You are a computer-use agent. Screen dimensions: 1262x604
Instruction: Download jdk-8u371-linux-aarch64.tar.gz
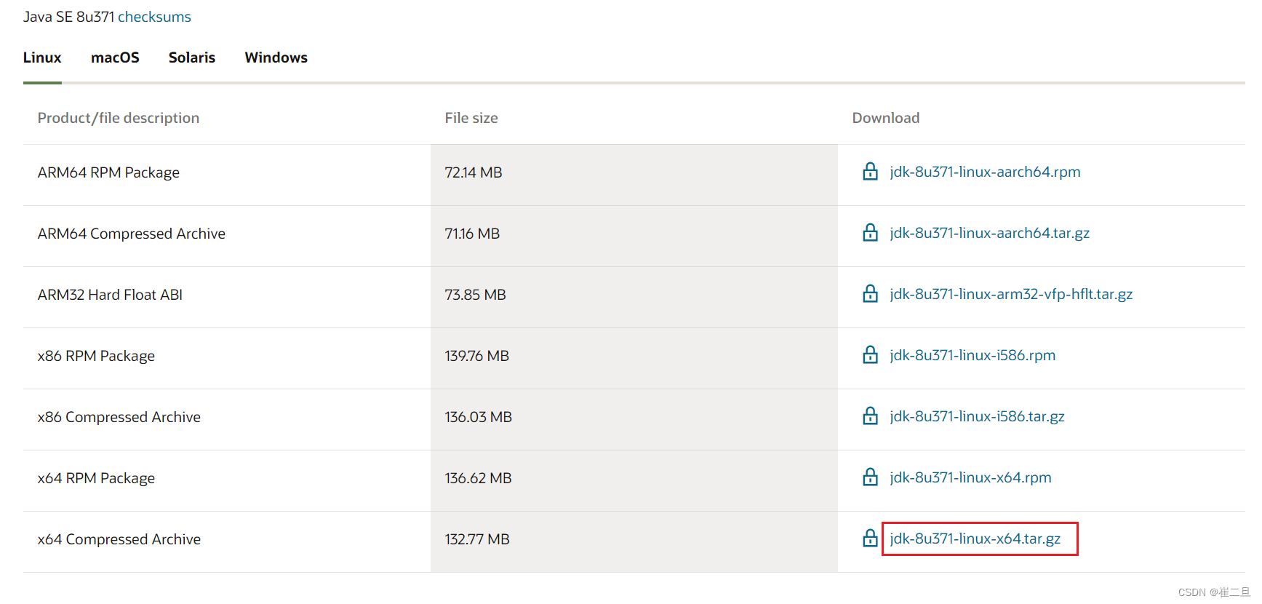click(x=989, y=233)
